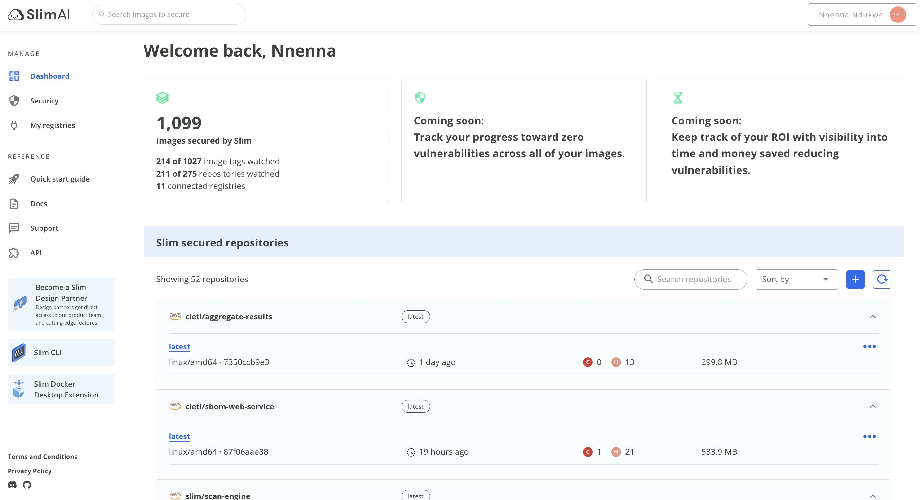This screenshot has width=920, height=500.
Task: Open the Nnenna Ndukwe account menu
Action: 862,15
